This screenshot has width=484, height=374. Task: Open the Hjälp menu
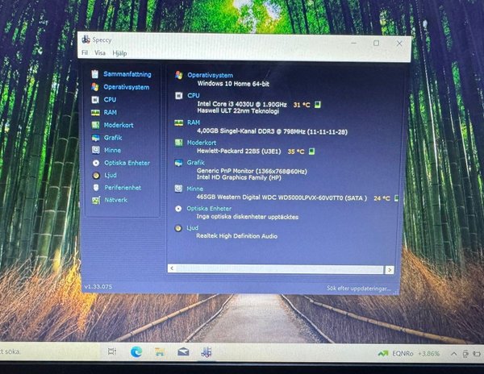coord(119,53)
